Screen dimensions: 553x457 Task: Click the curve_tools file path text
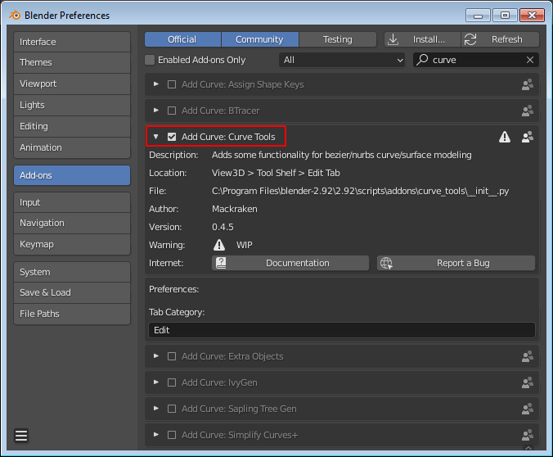click(x=360, y=191)
